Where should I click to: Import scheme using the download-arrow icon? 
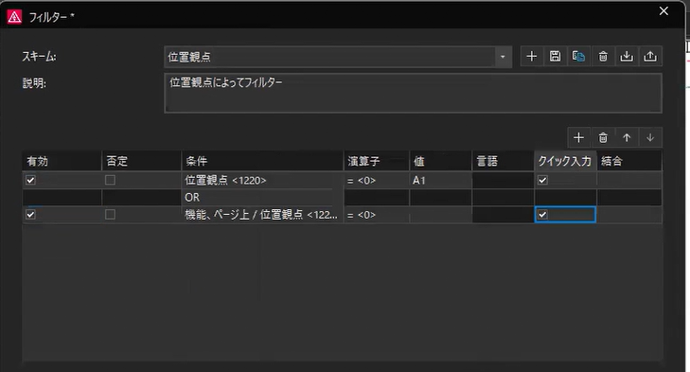pos(627,57)
